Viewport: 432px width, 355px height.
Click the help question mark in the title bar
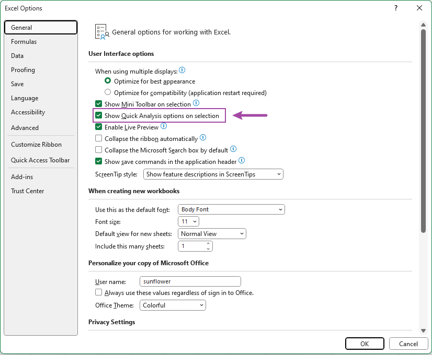[x=396, y=8]
